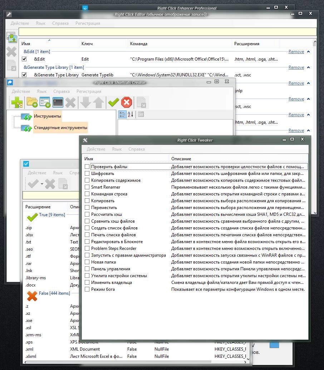Tick the Smart Renamer checkbox
Screen dimensions: 324x370
point(87,187)
